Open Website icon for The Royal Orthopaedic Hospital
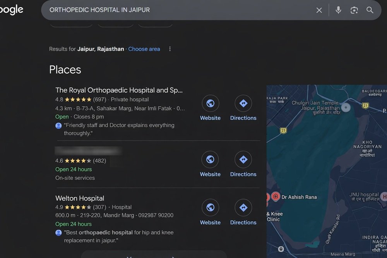Image resolution: width=387 pixels, height=258 pixels. 210,103
